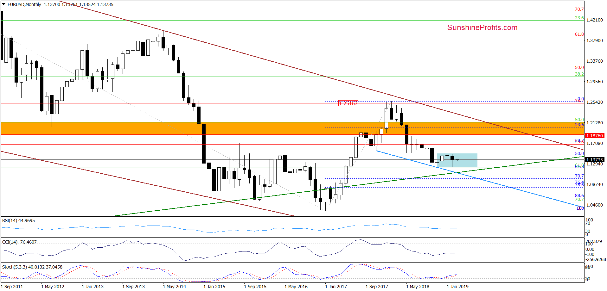Click the 1.21280 price axis value
Viewport: 607px width, 291px height.
click(595, 123)
